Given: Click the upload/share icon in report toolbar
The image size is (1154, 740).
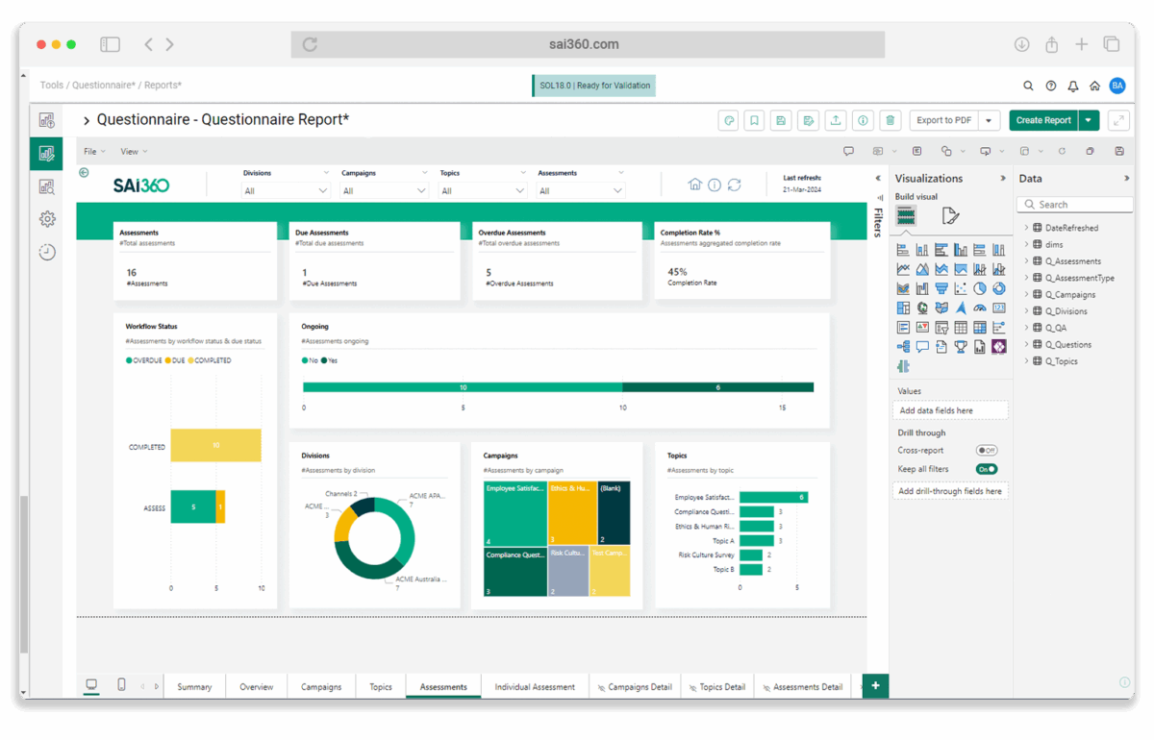Looking at the screenshot, I should tap(836, 120).
